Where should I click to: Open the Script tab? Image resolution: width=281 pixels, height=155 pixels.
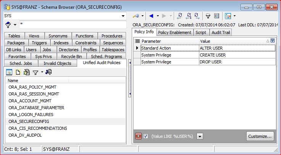[201, 32]
